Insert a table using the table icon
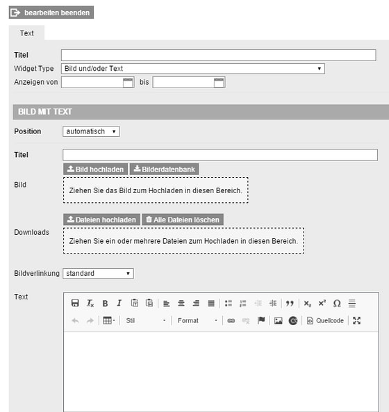 tap(109, 320)
